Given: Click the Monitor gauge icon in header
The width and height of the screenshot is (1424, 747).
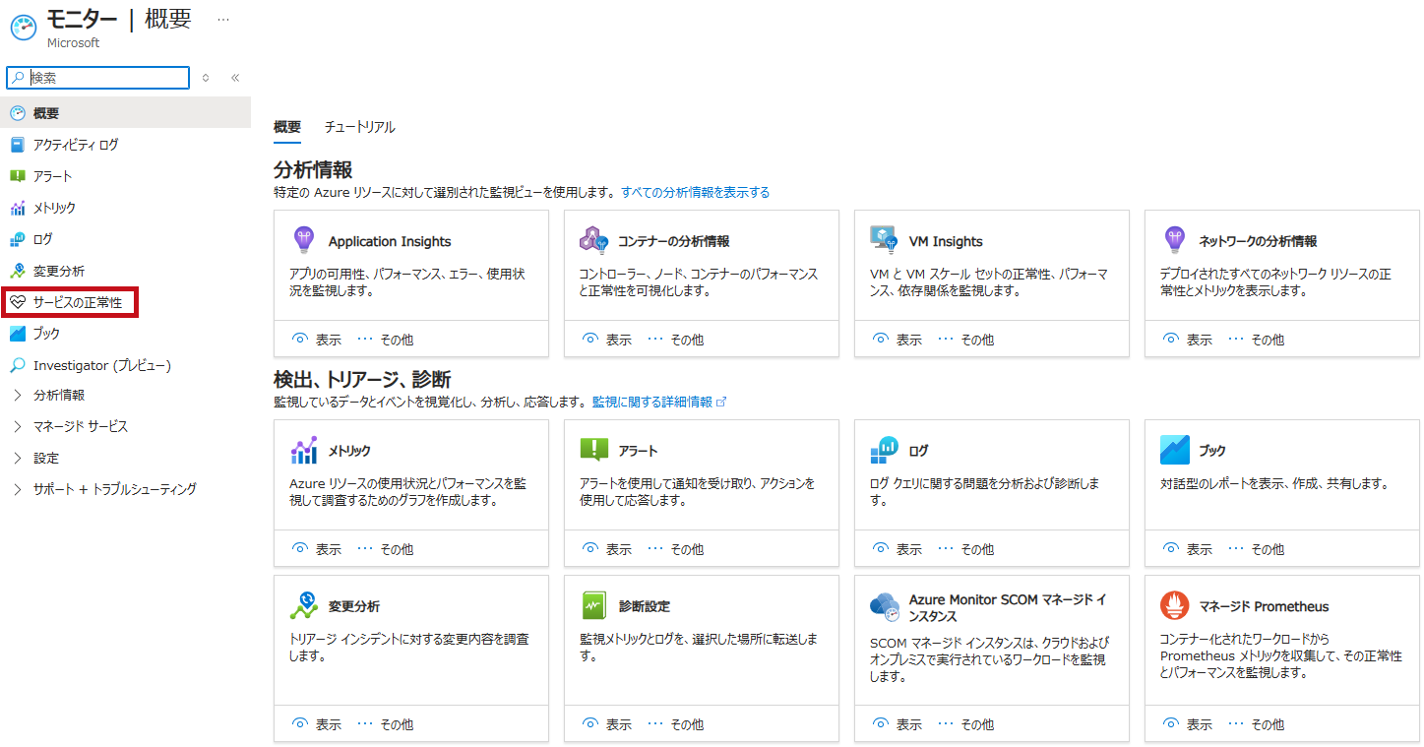Looking at the screenshot, I should coord(24,30).
